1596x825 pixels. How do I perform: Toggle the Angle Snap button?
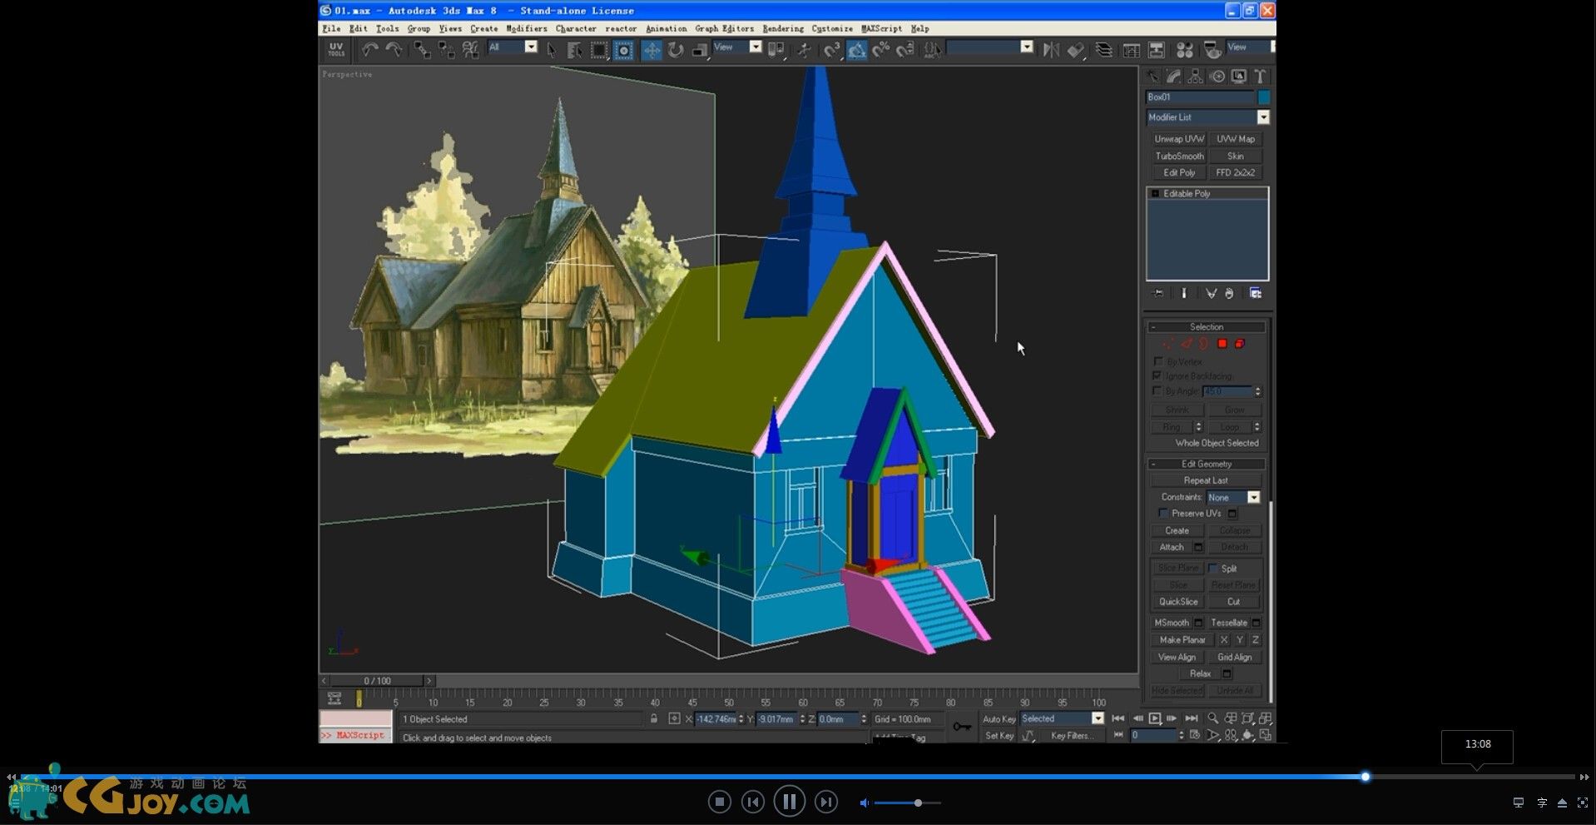(x=856, y=50)
